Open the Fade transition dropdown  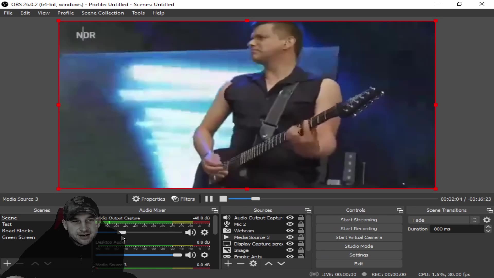[474, 220]
